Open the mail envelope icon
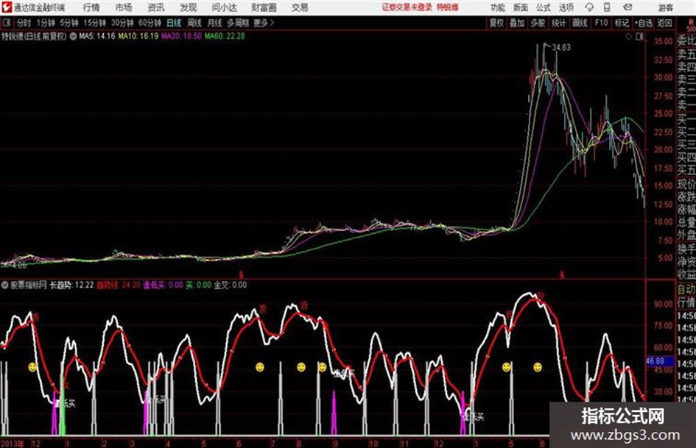Viewport: 696px width, 448px height. [x=628, y=7]
